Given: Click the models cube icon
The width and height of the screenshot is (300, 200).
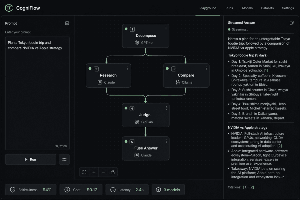Looking at the screenshot, I should click(158, 190).
